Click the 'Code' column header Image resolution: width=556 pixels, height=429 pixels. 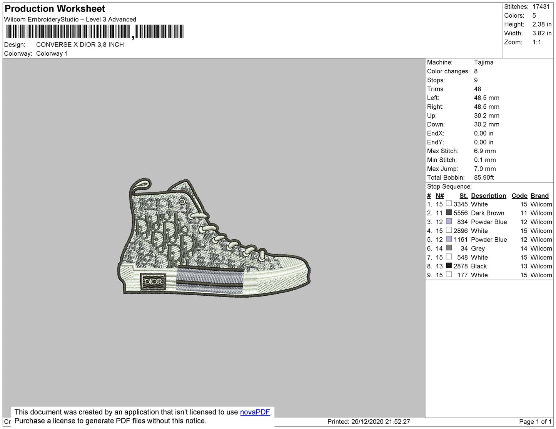point(519,195)
